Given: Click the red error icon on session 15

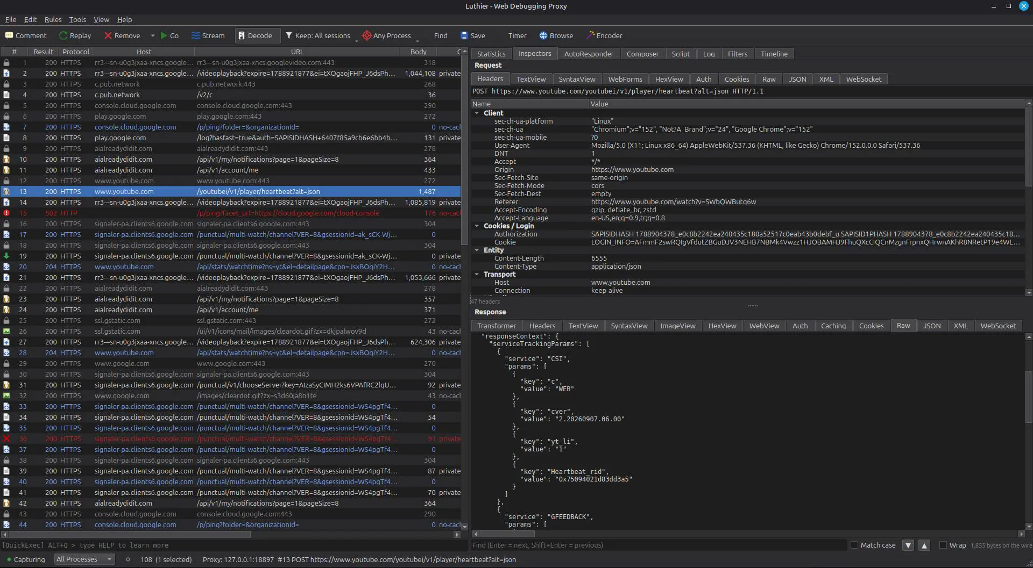Looking at the screenshot, I should click(6, 213).
